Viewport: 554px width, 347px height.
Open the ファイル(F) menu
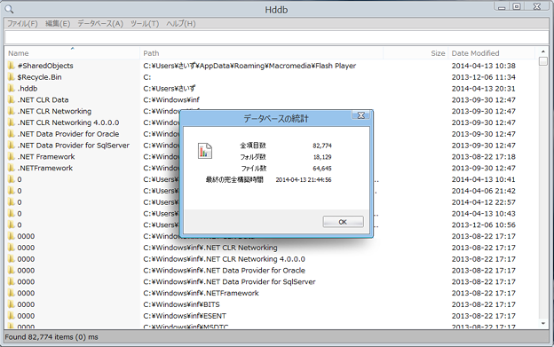22,24
